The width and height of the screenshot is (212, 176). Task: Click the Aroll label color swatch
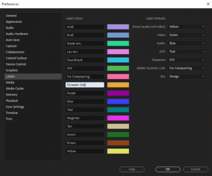(118, 27)
